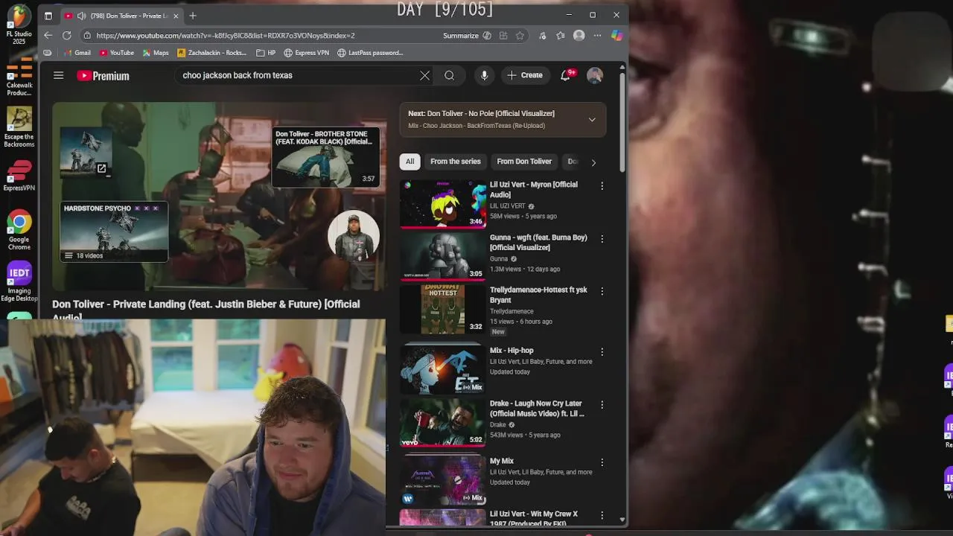Open the Maps bookmark

click(156, 53)
